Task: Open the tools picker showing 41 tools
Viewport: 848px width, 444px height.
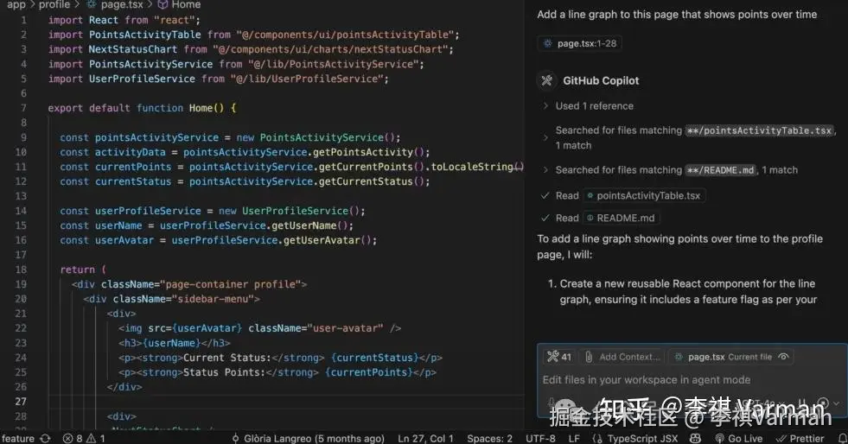Action: (x=559, y=357)
